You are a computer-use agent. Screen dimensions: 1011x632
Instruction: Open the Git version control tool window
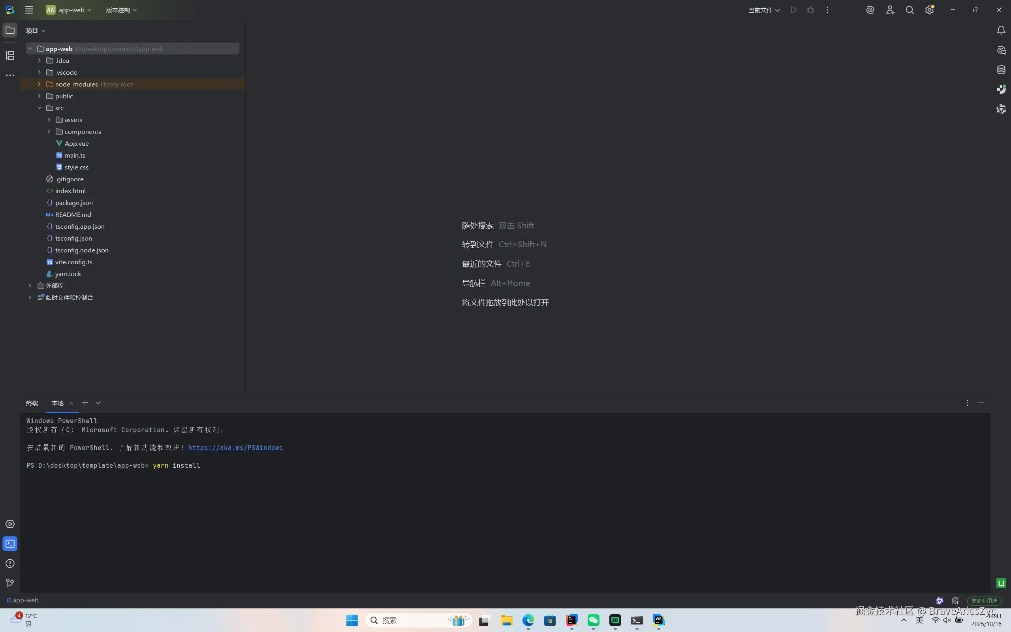tap(10, 583)
